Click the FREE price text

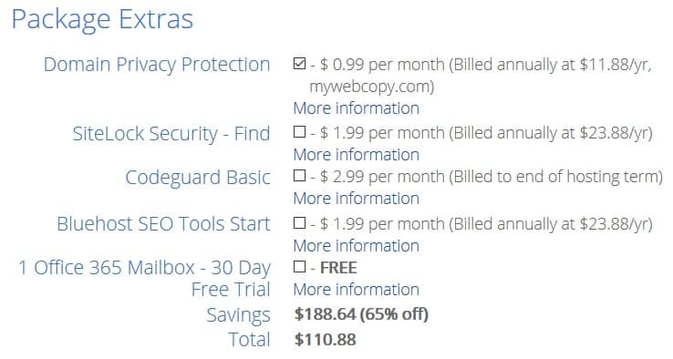(x=338, y=268)
